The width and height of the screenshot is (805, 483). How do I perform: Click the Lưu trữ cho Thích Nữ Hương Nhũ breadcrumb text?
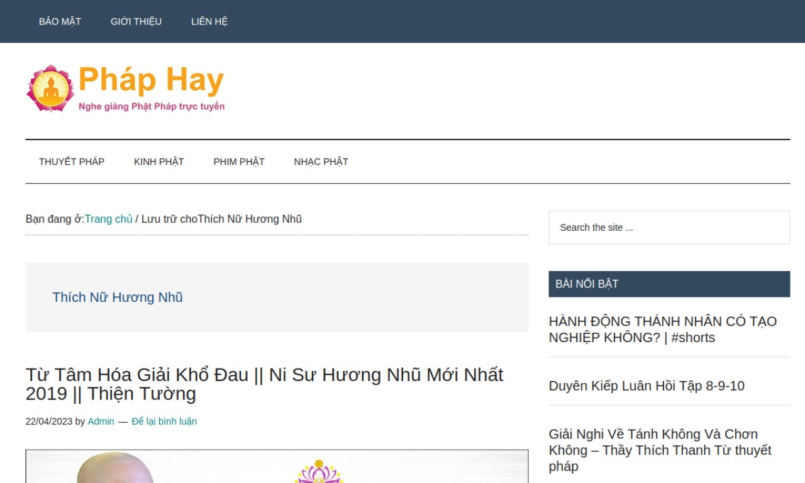coord(221,219)
